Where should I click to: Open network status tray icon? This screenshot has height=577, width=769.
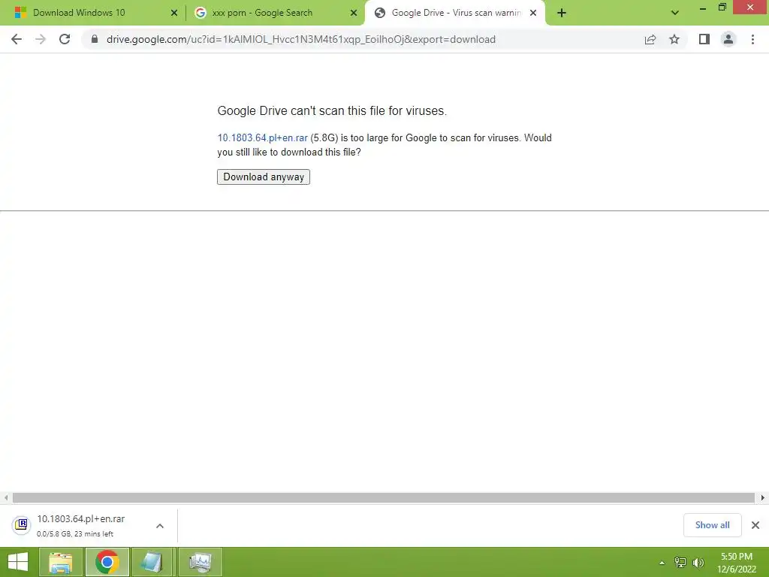[680, 562]
